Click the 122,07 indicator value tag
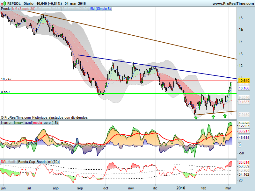The height and width of the screenshot is (191, 255). pos(244,126)
